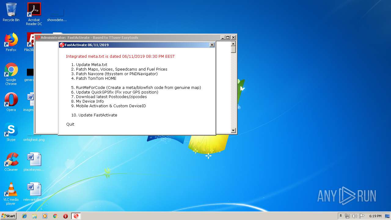Maximize the Administrator FastActivate console window
Viewport: 391px width, 220px height.
tap(228, 38)
